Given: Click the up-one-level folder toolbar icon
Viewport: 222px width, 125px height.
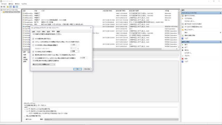Looking at the screenshot, I should pos(8,7).
